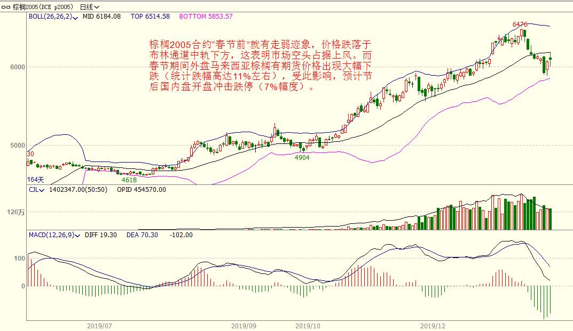
Task: Select the red Chinese annotation text block
Action: pos(260,66)
